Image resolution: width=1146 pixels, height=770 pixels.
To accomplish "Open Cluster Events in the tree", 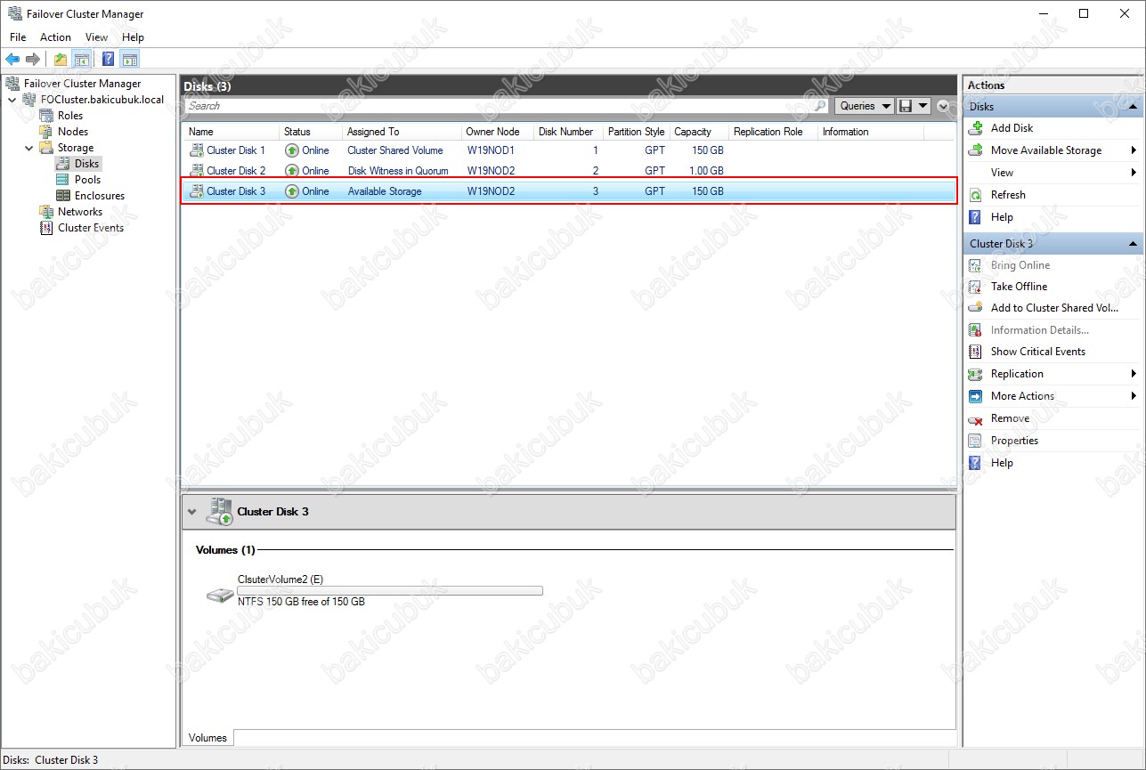I will click(91, 228).
